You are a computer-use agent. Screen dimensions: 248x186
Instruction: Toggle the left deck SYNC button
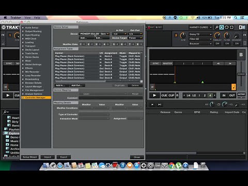9,64
